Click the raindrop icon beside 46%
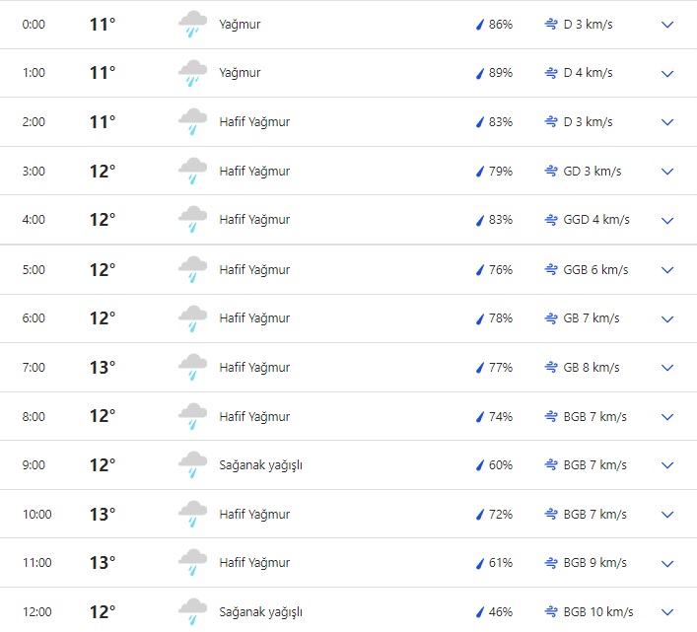 (x=480, y=612)
